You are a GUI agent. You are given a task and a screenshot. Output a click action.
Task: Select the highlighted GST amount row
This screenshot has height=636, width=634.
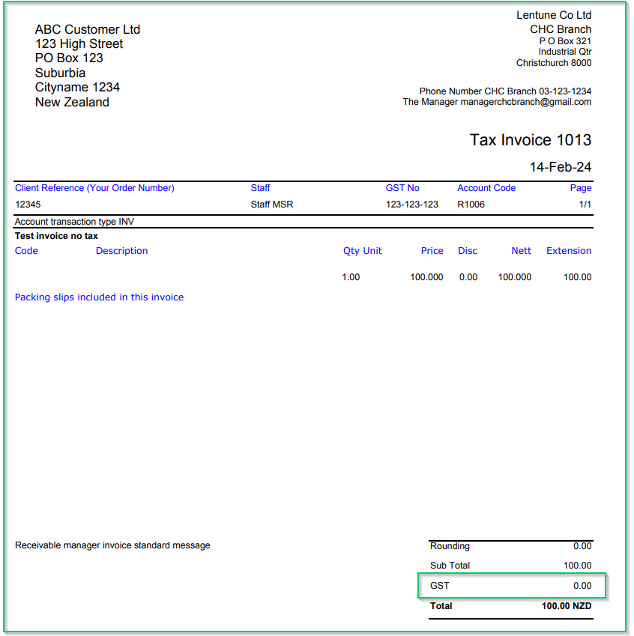[512, 585]
